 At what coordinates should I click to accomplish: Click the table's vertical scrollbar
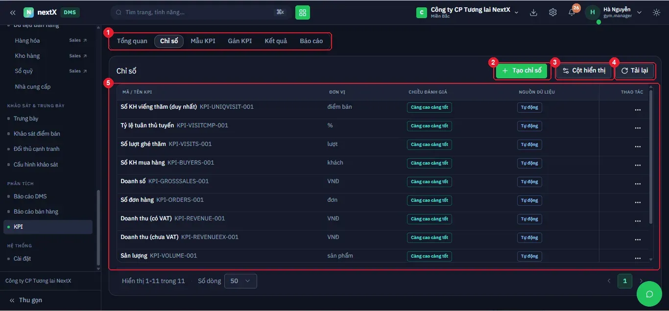click(x=651, y=157)
